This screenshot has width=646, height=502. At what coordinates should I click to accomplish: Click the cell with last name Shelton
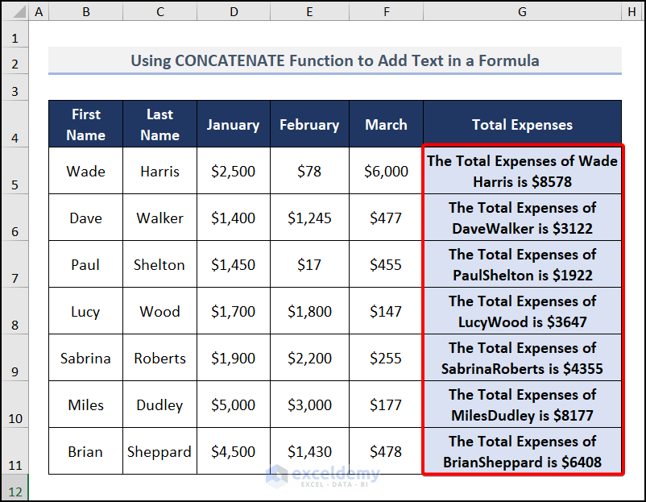[x=159, y=264]
